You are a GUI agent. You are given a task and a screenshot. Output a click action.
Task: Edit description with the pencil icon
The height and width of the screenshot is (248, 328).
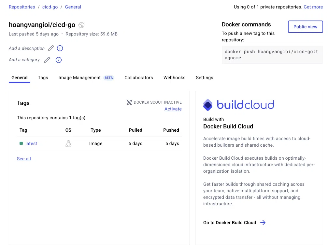(51, 48)
